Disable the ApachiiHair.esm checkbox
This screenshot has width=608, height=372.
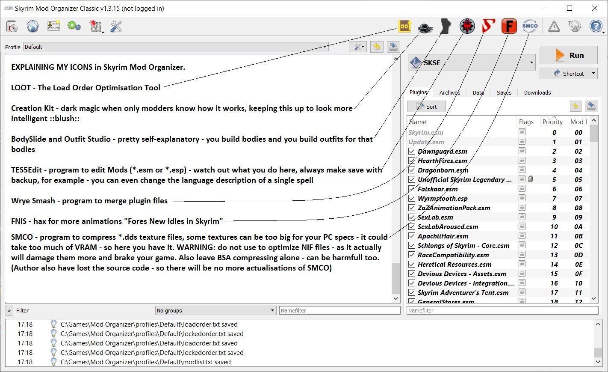pos(412,236)
